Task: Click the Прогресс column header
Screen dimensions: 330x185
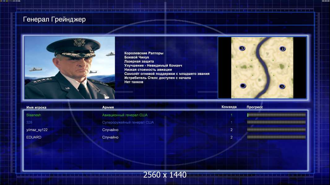Action: [255, 107]
